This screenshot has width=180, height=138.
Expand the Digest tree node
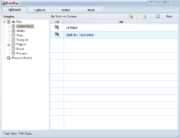tap(9, 45)
